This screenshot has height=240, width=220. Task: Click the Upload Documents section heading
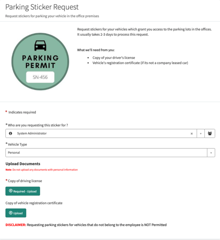point(23,164)
